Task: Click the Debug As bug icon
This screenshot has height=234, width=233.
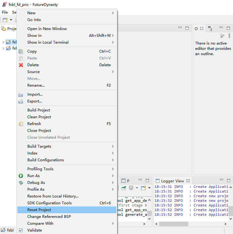Action: (x=21, y=183)
